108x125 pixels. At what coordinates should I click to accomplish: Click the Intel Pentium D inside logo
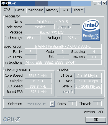coord(91,30)
